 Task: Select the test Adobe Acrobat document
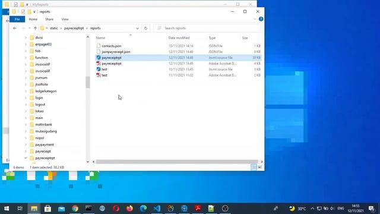104,75
